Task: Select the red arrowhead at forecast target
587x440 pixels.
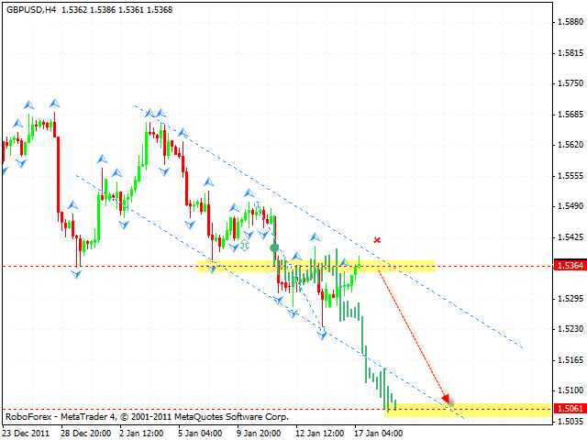Action: pyautogui.click(x=445, y=397)
